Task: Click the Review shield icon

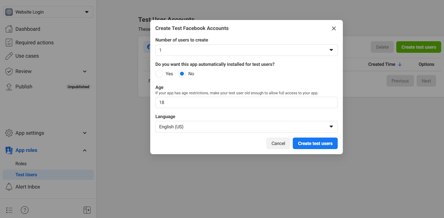Action: 9,71
